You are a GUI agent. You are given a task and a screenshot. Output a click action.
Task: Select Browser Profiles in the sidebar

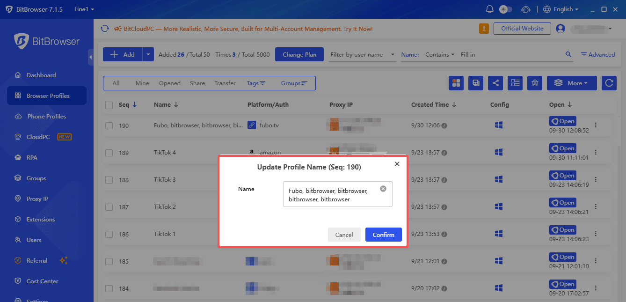click(x=47, y=96)
